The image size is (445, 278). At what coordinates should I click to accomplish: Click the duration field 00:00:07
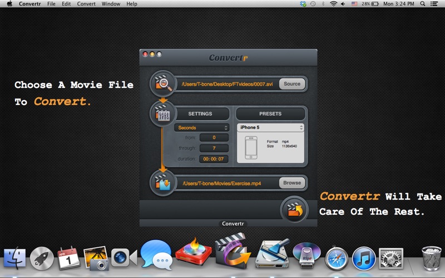(214, 159)
